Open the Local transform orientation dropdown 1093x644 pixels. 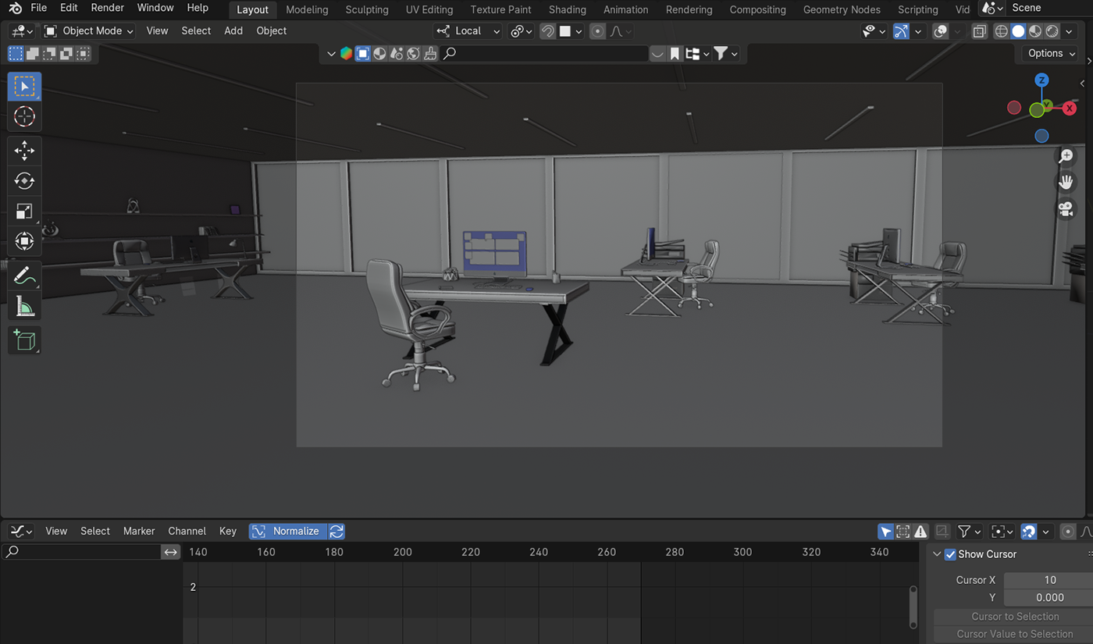click(x=468, y=31)
